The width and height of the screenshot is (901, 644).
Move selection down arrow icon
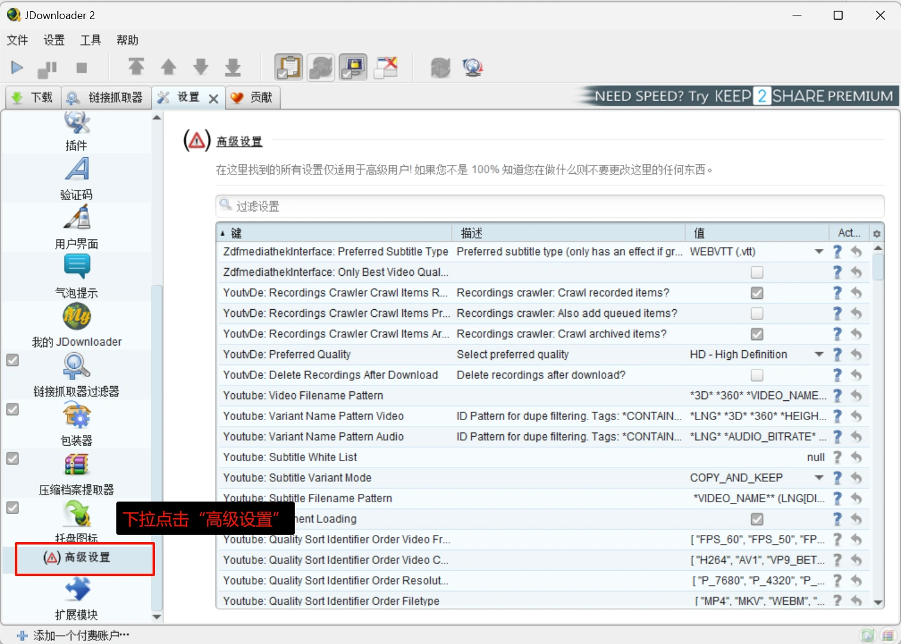tap(201, 67)
